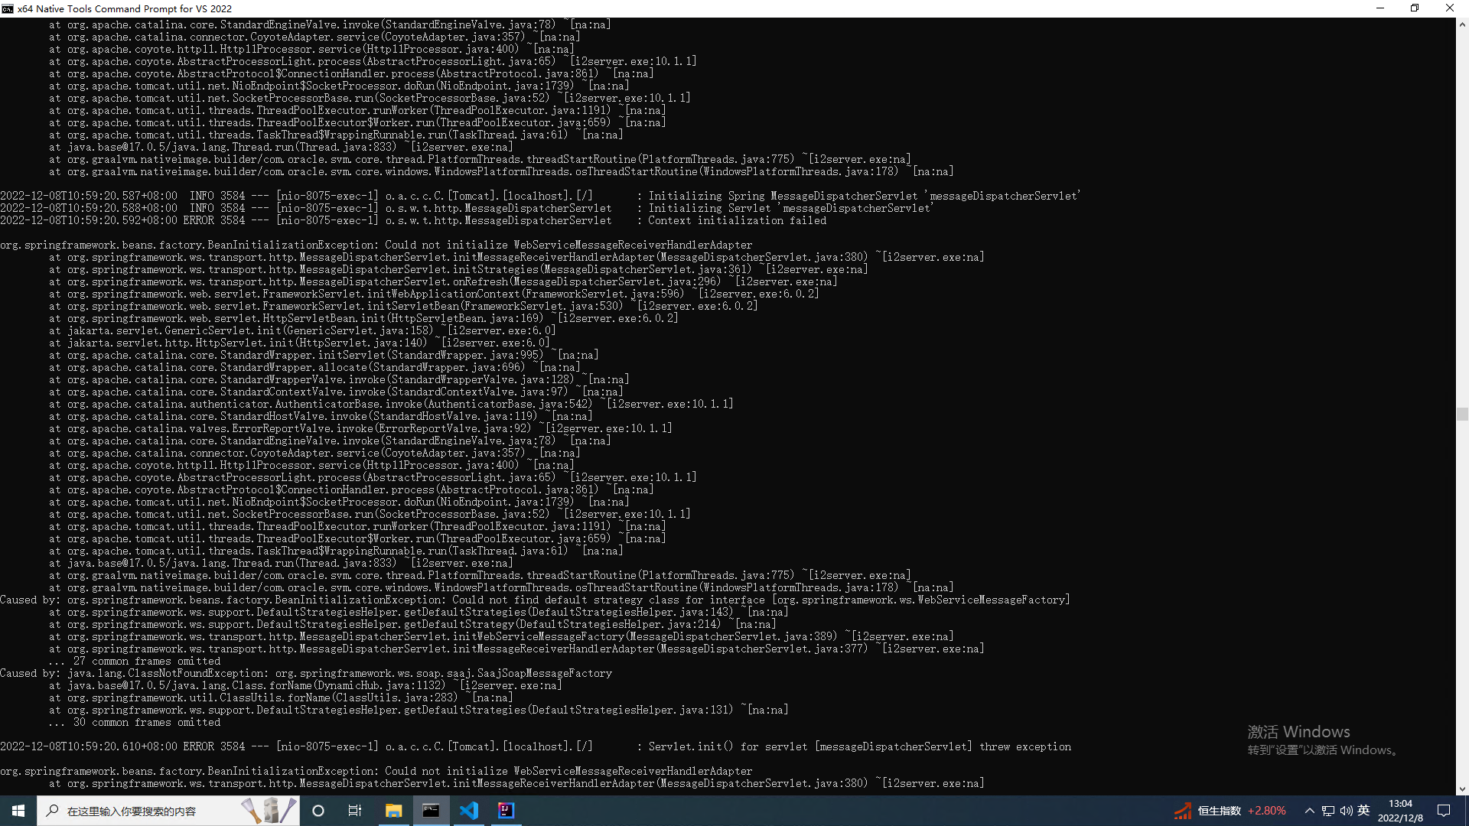Open Task View on the taskbar

tap(355, 811)
